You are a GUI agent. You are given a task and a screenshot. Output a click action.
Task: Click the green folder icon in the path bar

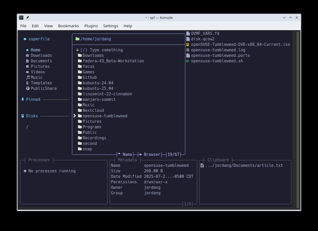(77, 39)
